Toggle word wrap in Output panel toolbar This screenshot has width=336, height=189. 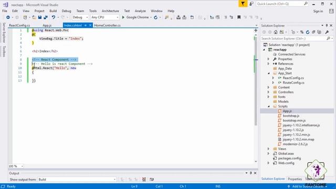[x=152, y=180]
